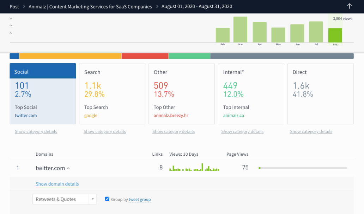
Task: Click Show domain details for twitter.com
Action: point(57,184)
